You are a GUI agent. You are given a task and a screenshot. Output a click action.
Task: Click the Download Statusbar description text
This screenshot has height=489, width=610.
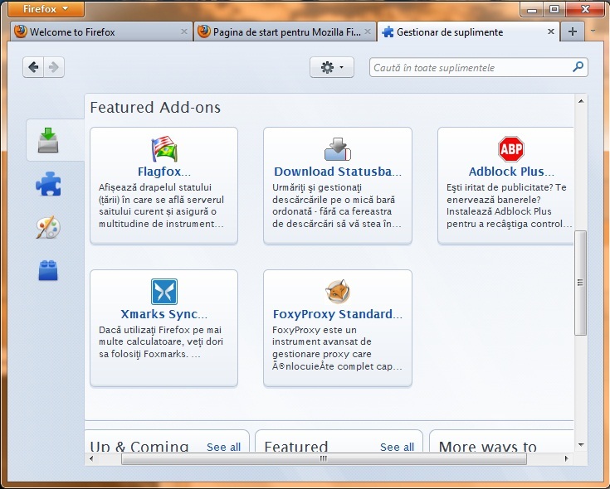pos(336,206)
